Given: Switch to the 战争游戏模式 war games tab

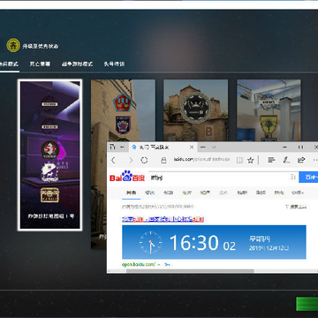Looking at the screenshot, I should click(x=77, y=64).
